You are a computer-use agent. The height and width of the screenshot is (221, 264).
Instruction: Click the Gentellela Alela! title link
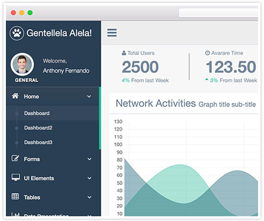(x=59, y=33)
